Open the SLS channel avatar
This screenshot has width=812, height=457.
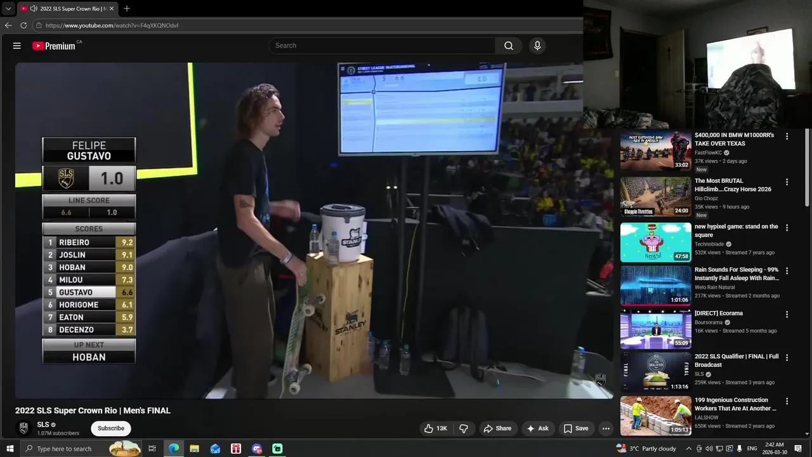(x=23, y=428)
